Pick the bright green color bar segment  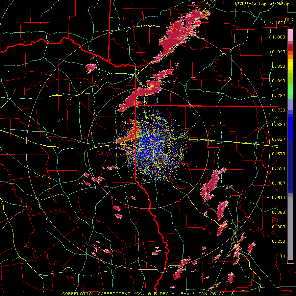pos(290,90)
